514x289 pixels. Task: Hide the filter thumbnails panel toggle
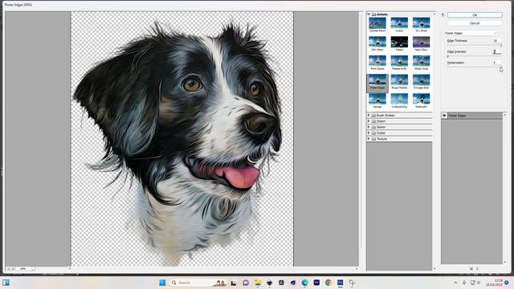point(443,14)
